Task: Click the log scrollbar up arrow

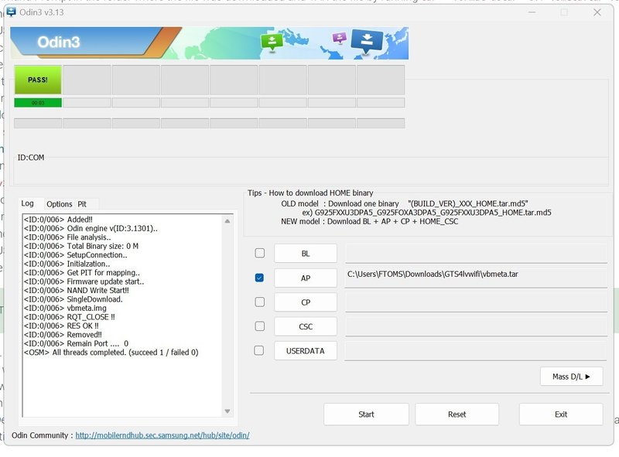Action: click(x=227, y=221)
